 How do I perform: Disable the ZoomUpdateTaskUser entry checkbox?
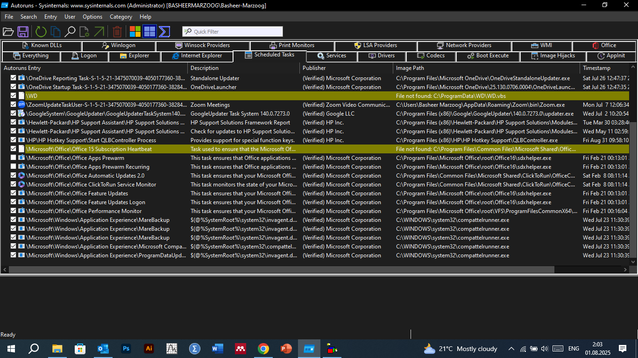pos(14,105)
